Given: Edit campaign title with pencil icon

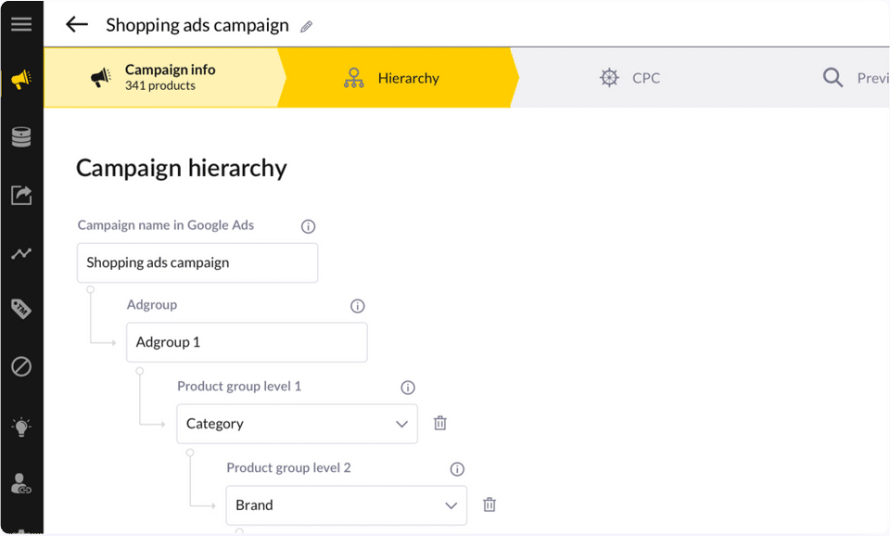Looking at the screenshot, I should pos(307,27).
